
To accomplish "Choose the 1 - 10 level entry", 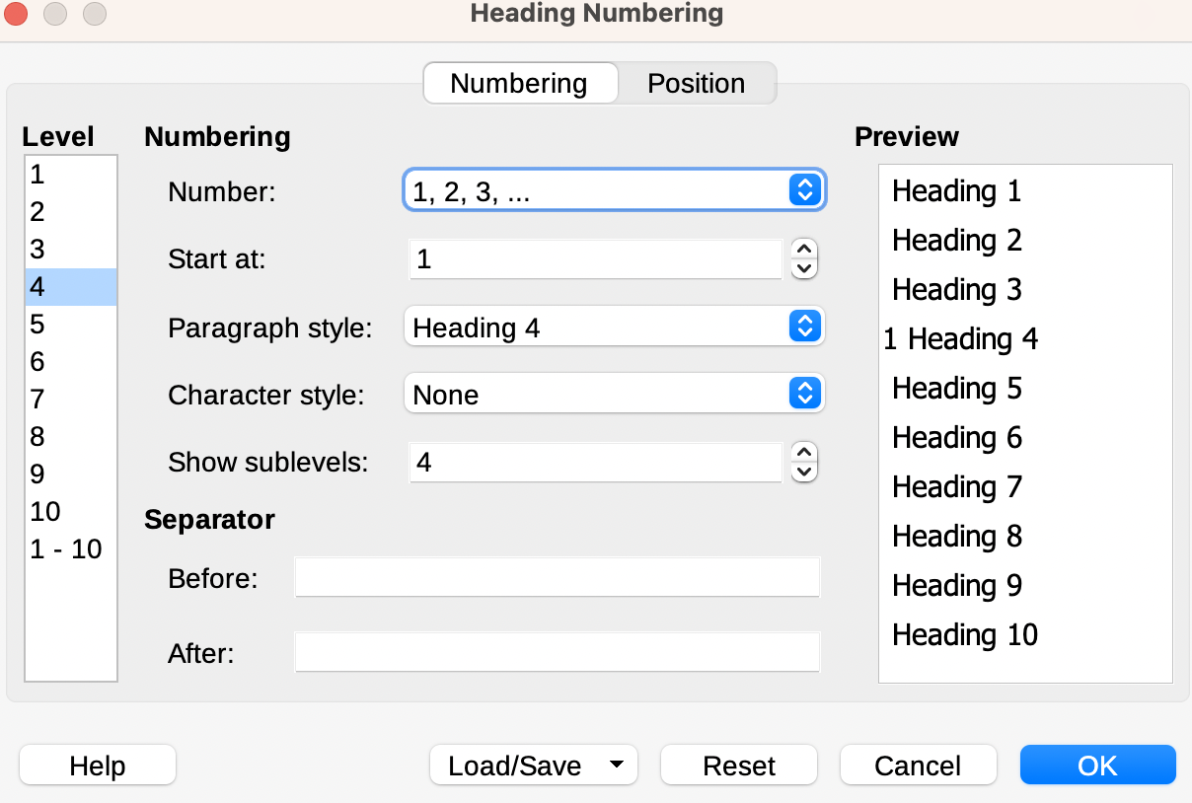I will [71, 549].
